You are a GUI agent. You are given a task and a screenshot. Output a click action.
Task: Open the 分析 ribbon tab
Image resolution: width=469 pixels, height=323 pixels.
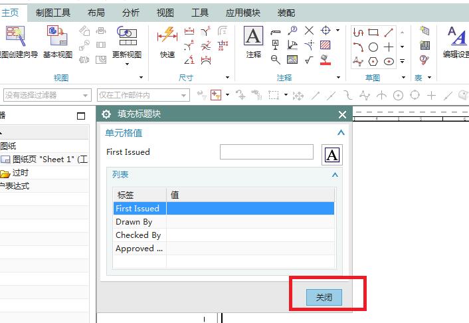pyautogui.click(x=131, y=13)
